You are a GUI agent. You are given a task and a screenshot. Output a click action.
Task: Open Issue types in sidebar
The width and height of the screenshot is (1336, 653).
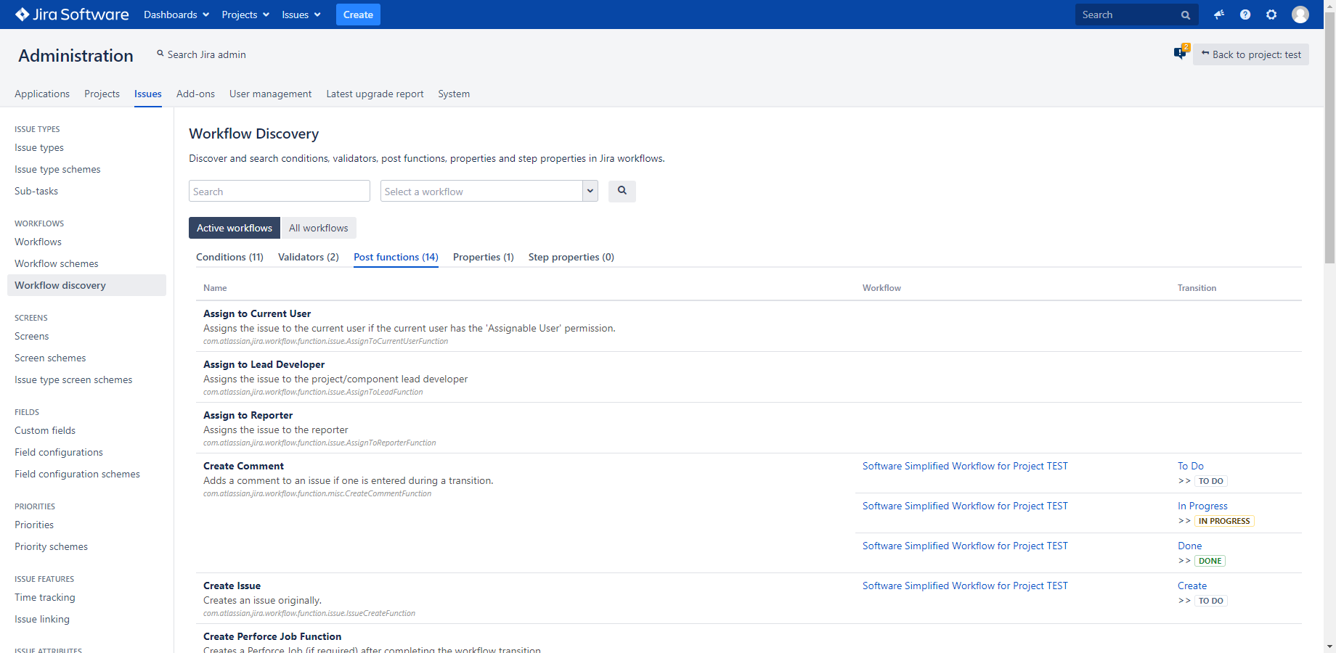(39, 147)
